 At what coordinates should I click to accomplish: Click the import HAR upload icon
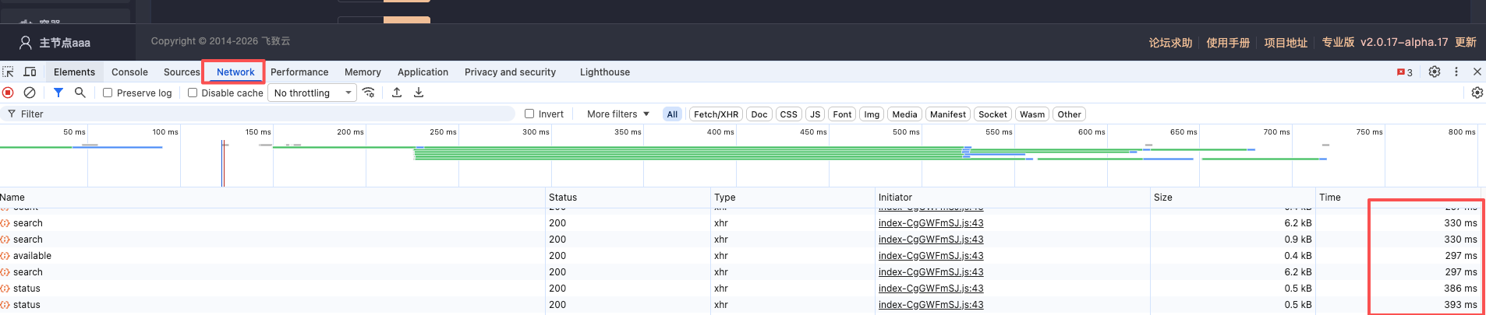pyautogui.click(x=397, y=93)
